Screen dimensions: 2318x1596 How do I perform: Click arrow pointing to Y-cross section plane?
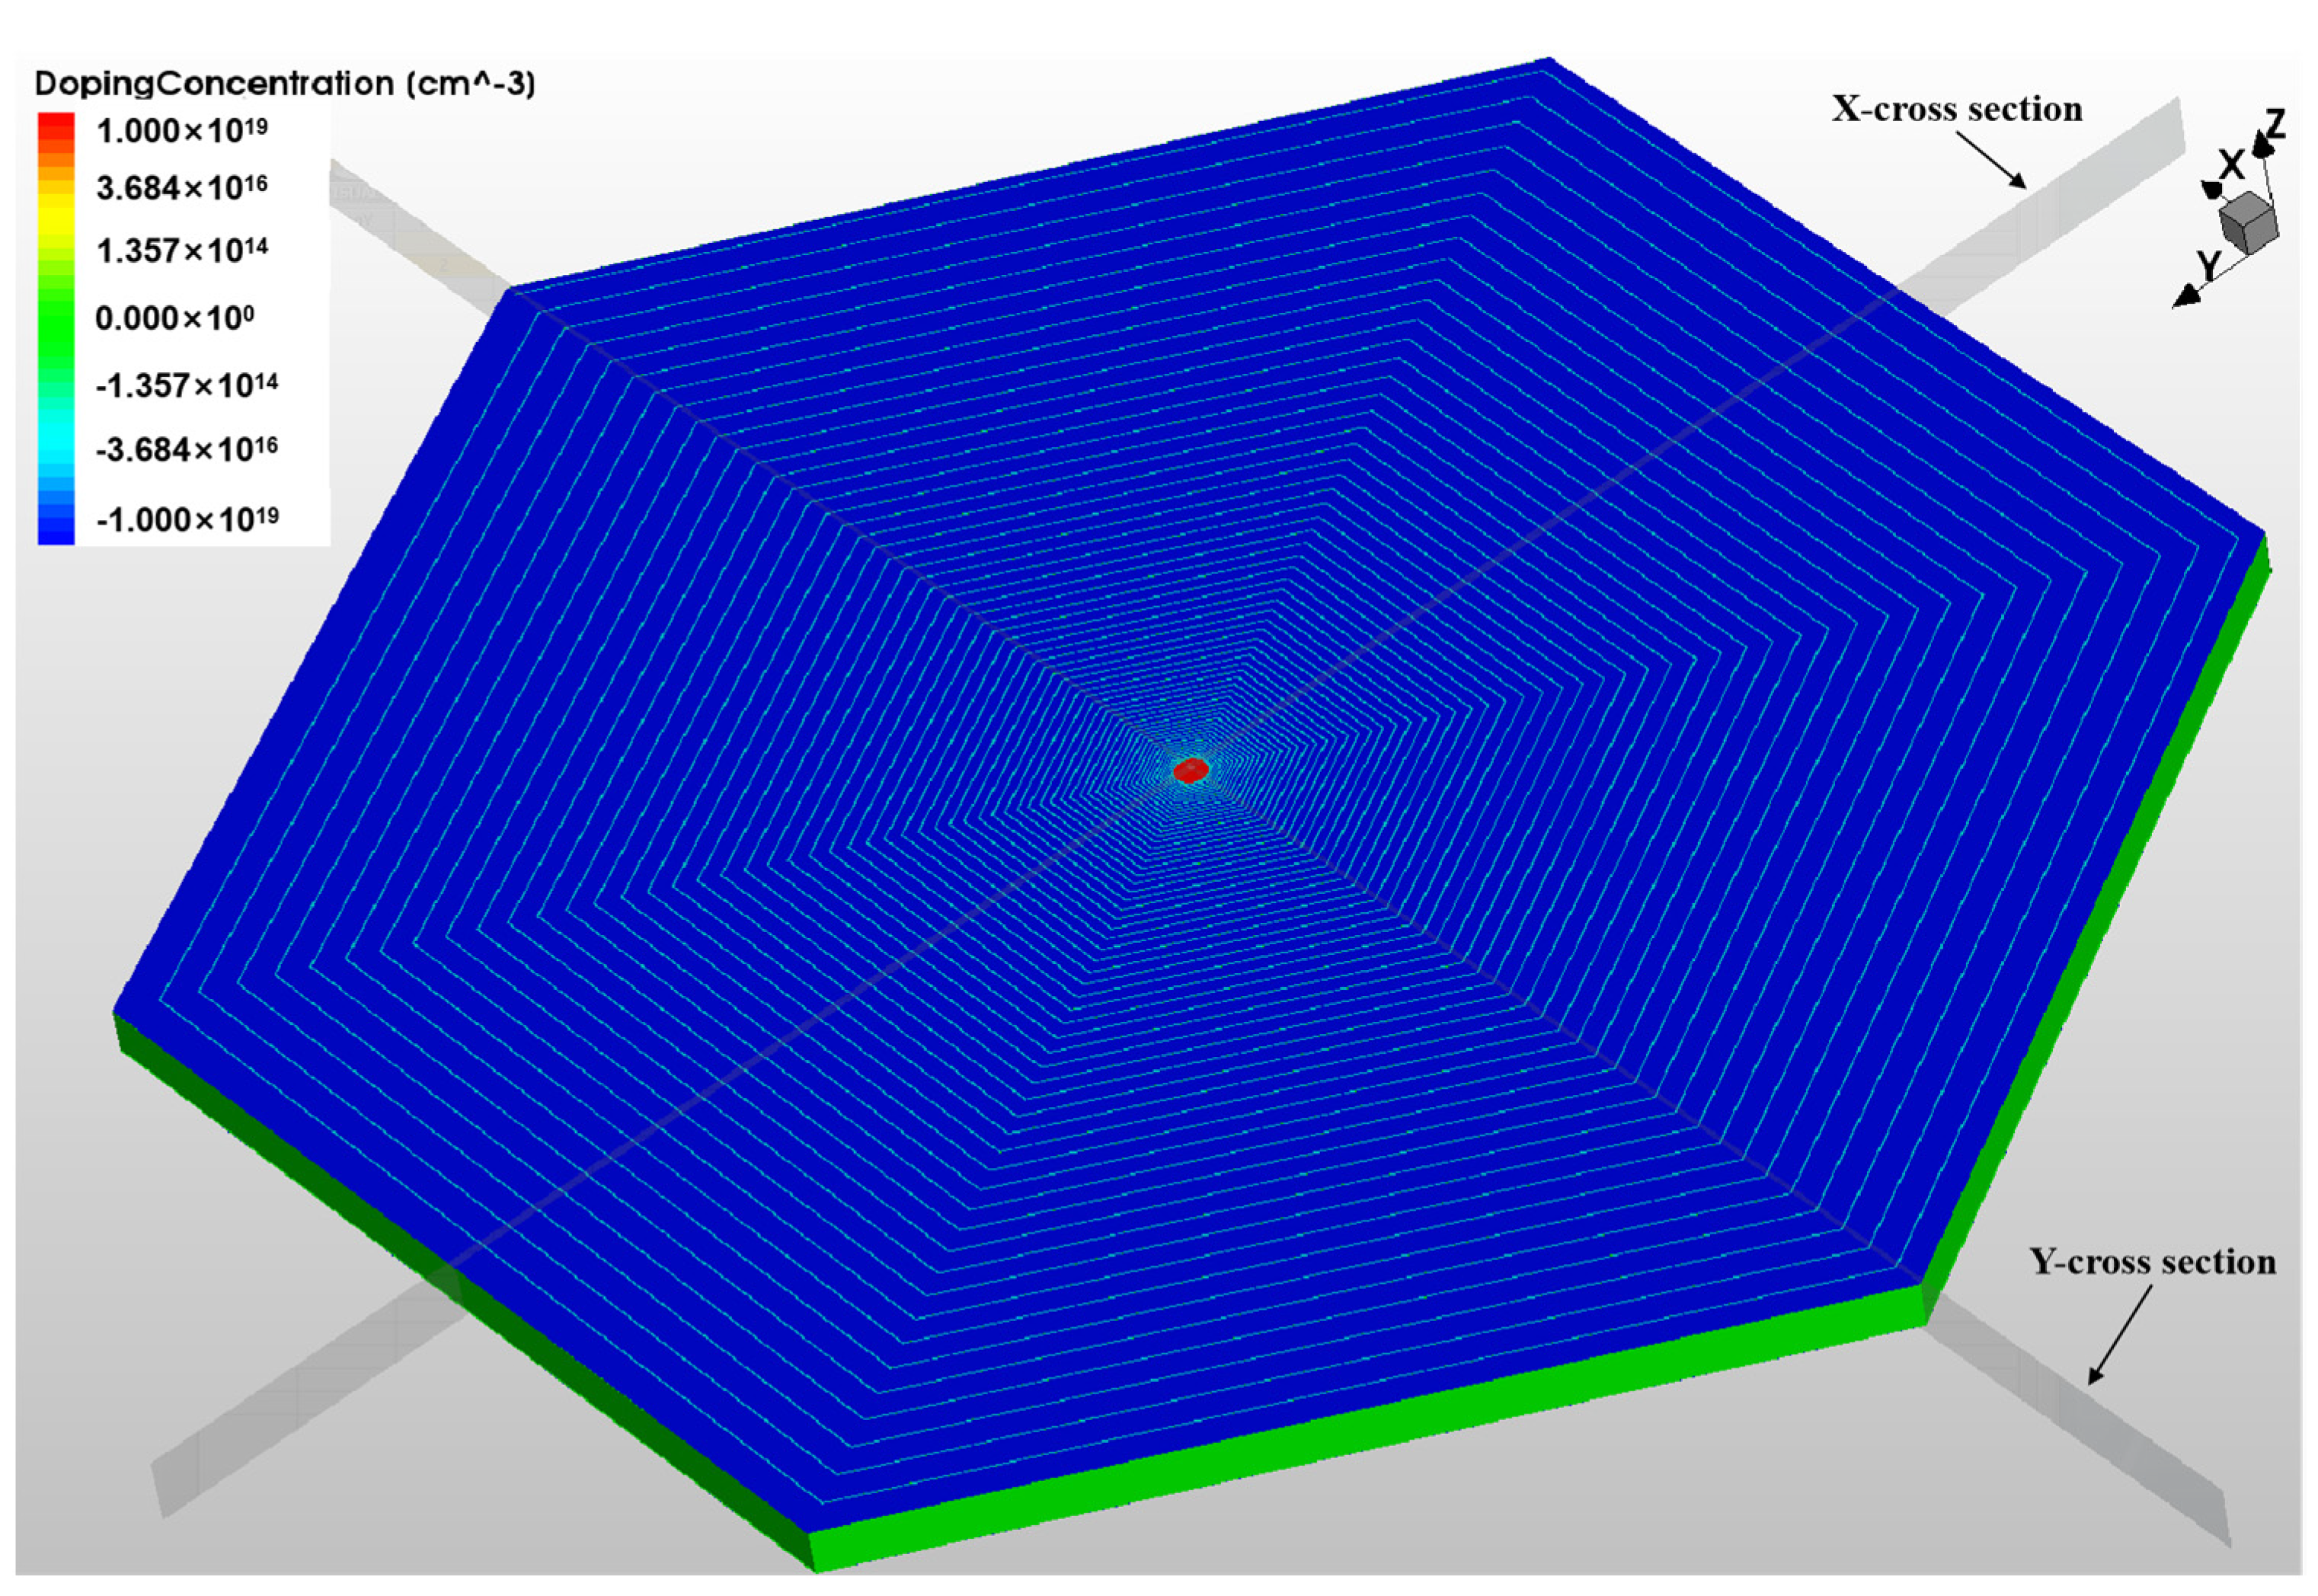[2119, 1335]
